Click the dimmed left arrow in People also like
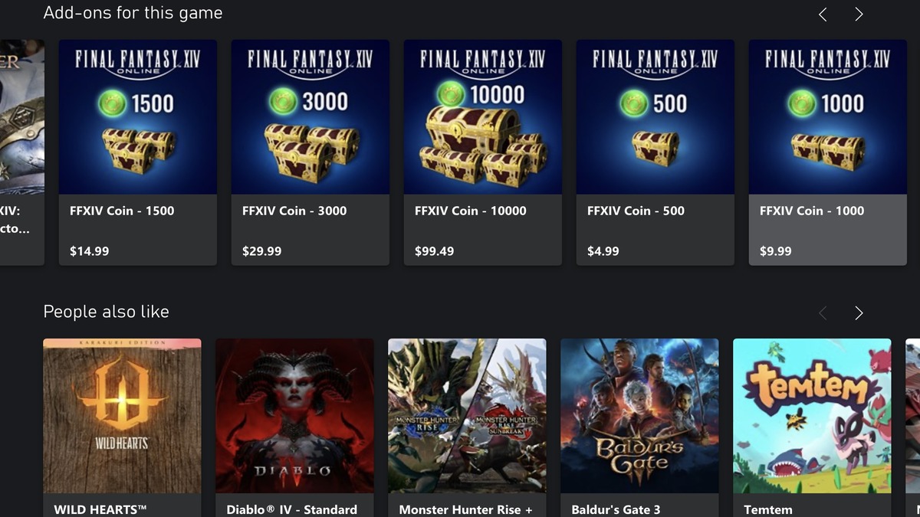 pos(823,313)
